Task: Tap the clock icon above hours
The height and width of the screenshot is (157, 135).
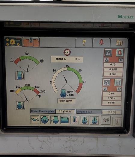Action: tap(67, 52)
